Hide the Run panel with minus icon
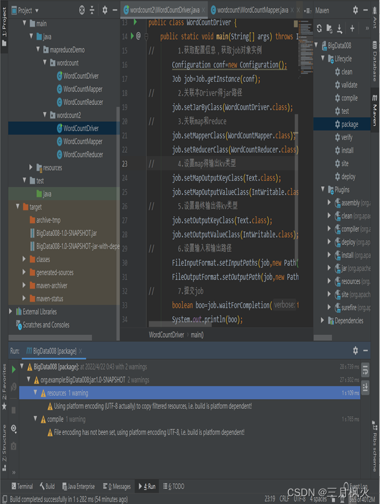Viewport: 380px width, 504px height. (365, 351)
